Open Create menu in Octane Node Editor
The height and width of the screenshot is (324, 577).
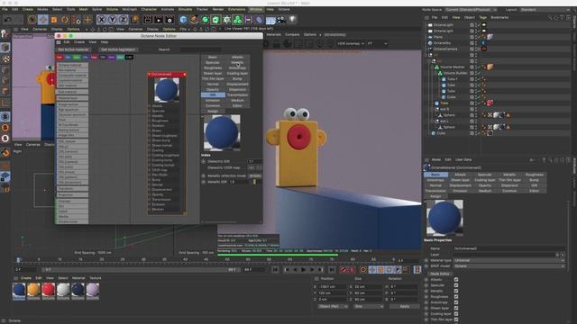point(79,42)
